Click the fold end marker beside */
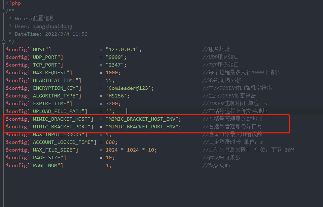The image size is (323, 207). (3, 42)
